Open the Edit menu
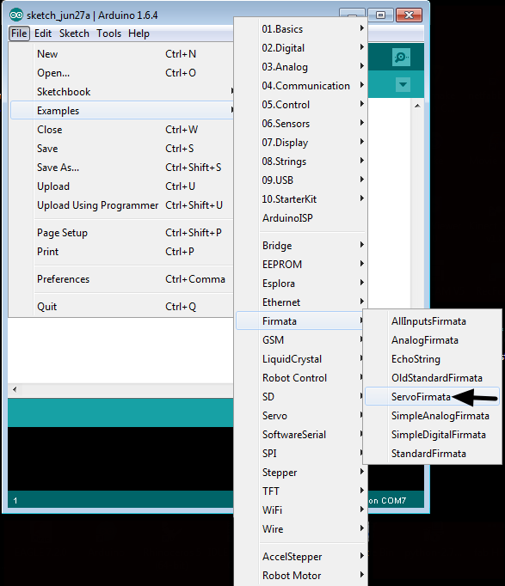Screen dimensions: 505x586 [43, 34]
